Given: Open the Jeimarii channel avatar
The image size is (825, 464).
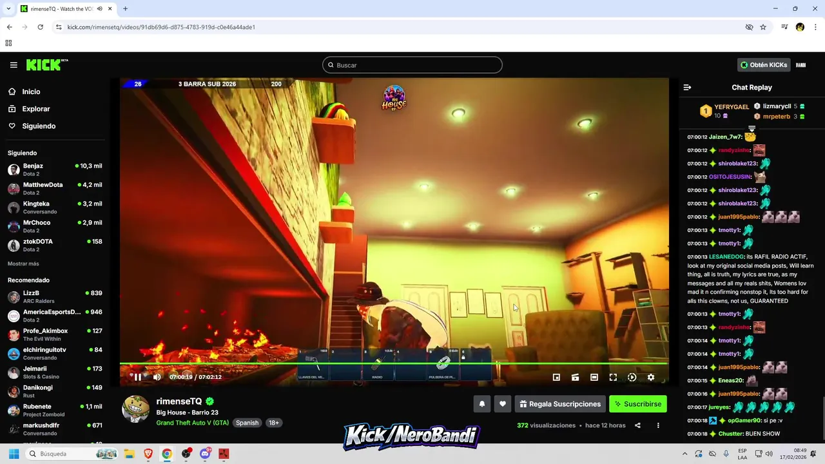Looking at the screenshot, I should click(x=14, y=372).
